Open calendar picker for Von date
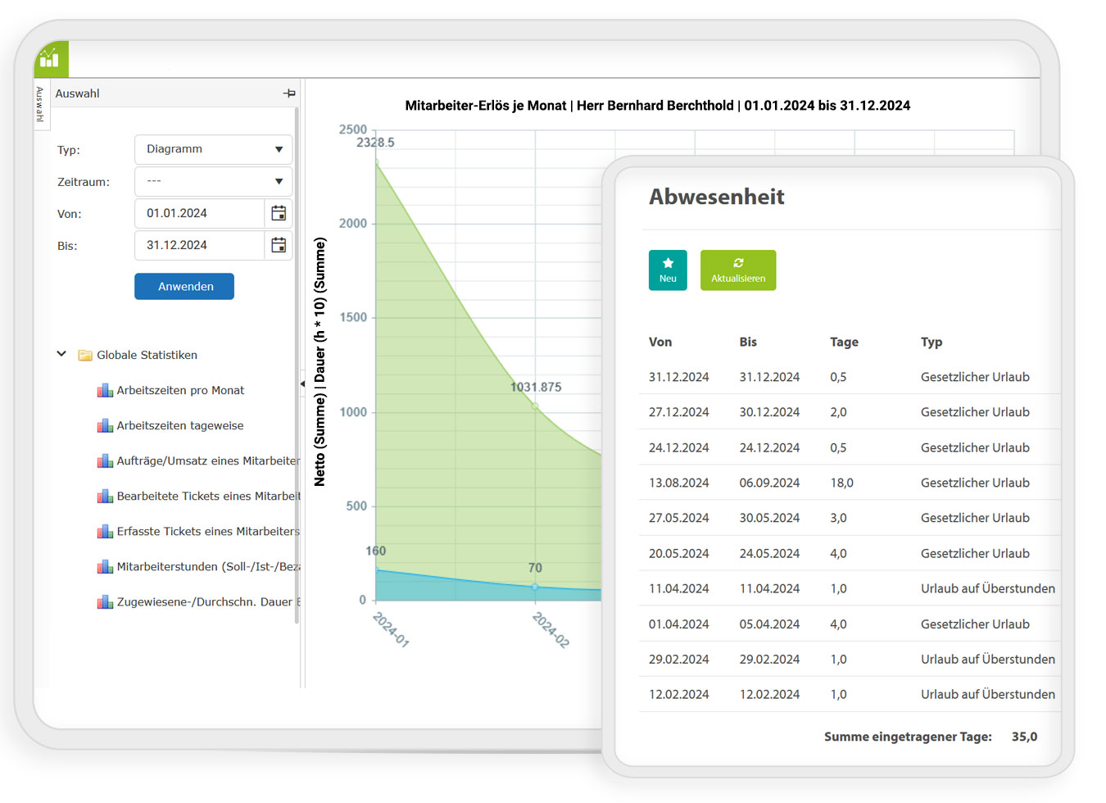The image size is (1106, 803). point(279,213)
